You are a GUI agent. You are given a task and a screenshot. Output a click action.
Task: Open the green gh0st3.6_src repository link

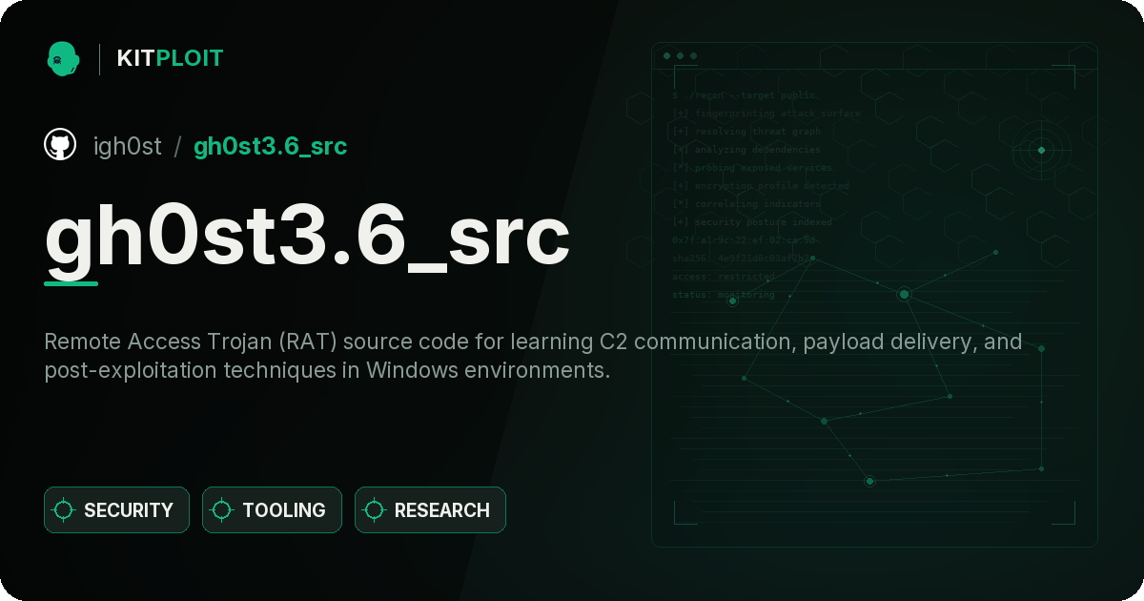coord(270,146)
